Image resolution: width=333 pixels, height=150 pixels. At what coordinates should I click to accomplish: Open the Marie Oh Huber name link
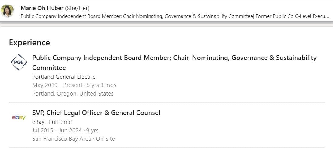(x=42, y=8)
